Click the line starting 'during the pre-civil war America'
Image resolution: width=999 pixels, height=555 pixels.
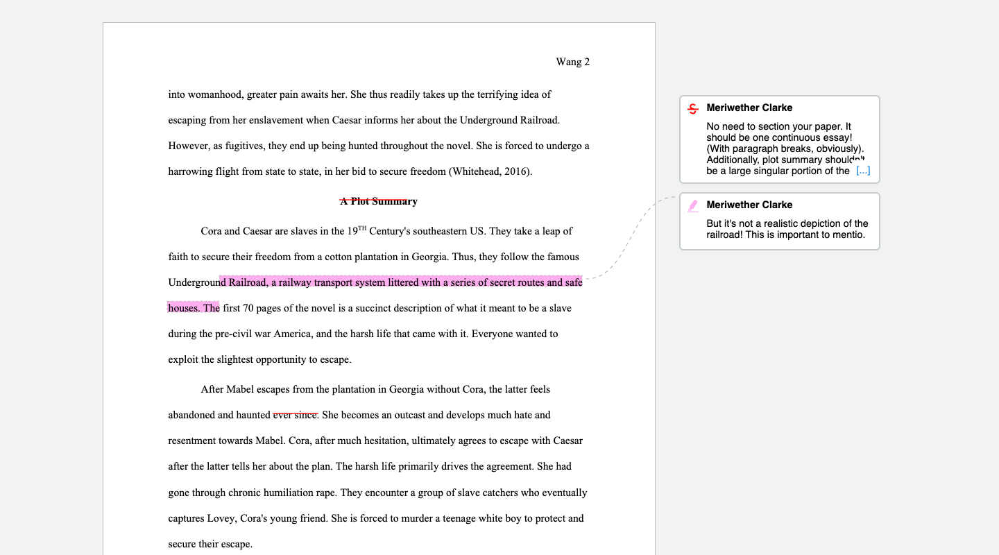point(363,334)
